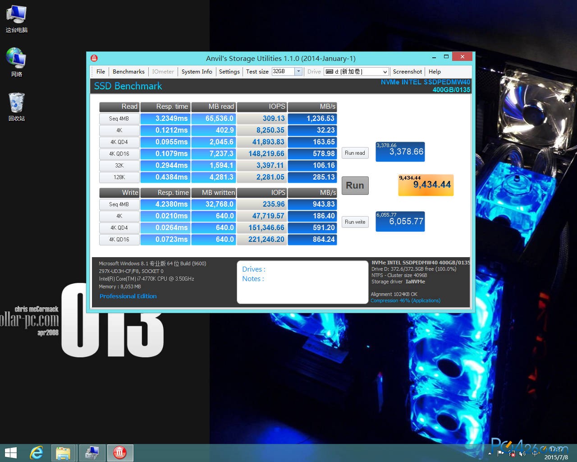Click the Alignment 1024KB OK text
Viewport: 577px width, 462px height.
coord(394,294)
